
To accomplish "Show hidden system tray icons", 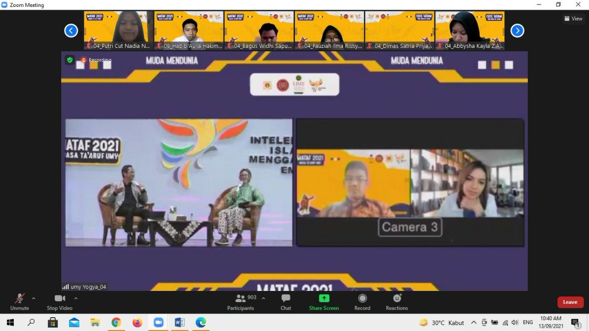I will 474,323.
